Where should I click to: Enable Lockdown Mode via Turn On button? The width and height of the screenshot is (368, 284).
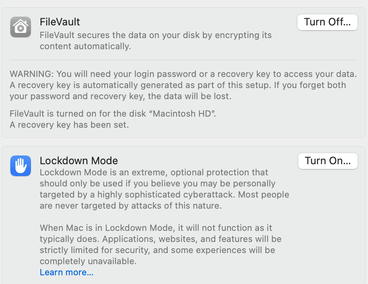point(328,161)
